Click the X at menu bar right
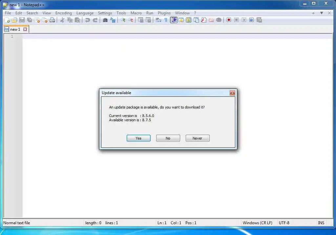Viewport: 336px width, 235px height. pyautogui.click(x=329, y=13)
